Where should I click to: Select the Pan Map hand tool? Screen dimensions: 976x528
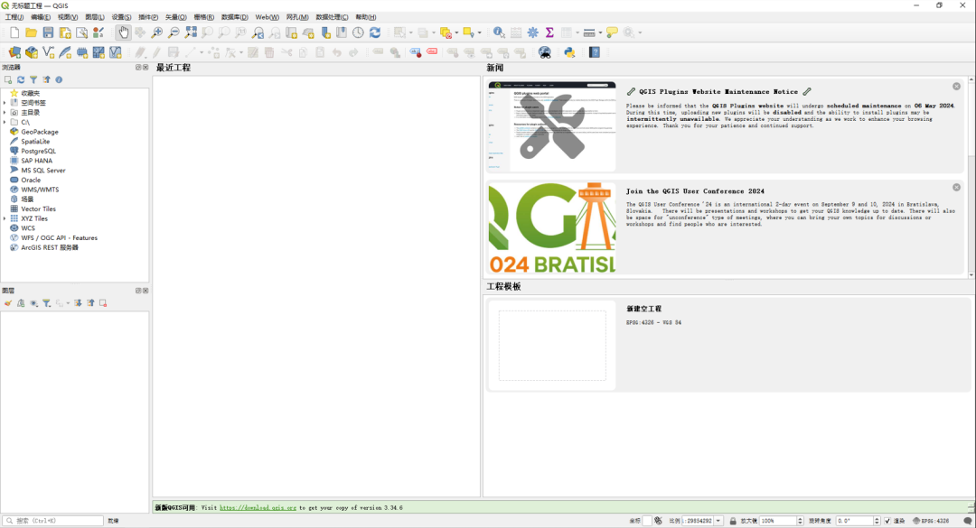pyautogui.click(x=123, y=32)
